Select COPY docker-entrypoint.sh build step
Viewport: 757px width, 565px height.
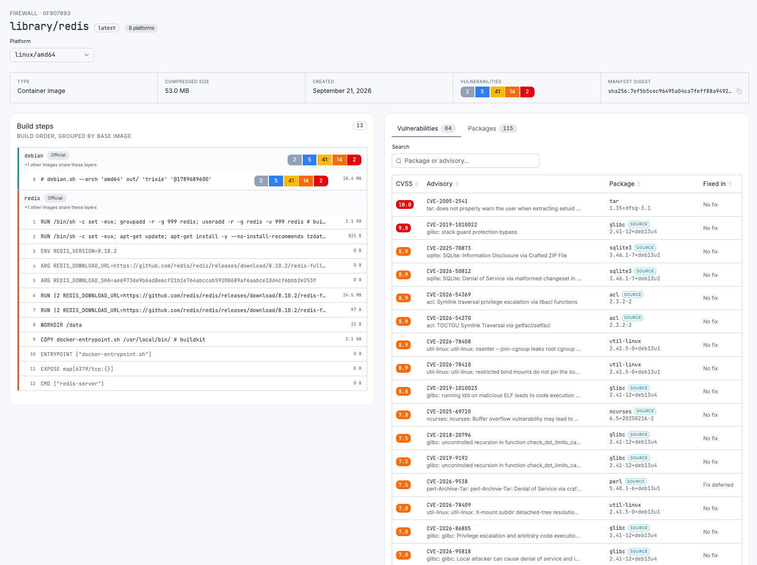(192, 339)
